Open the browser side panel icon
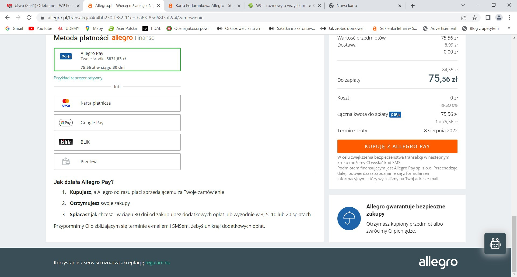517x277 pixels. (488, 18)
